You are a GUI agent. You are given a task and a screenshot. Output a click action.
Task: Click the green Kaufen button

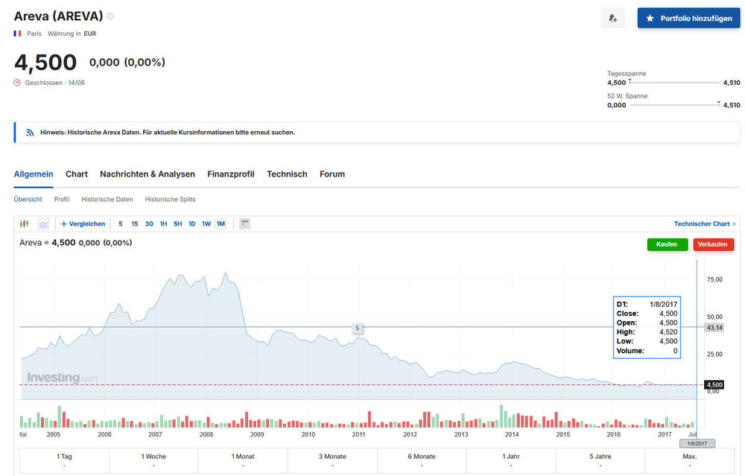pyautogui.click(x=667, y=244)
